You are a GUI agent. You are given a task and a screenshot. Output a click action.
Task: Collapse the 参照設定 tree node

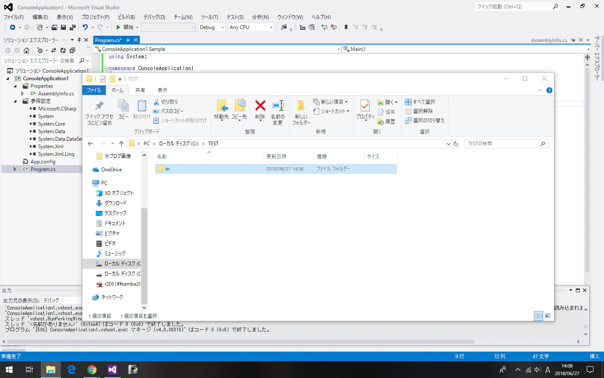click(x=15, y=101)
